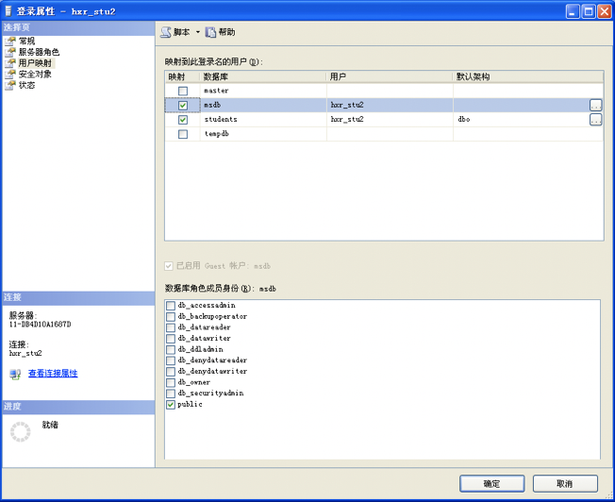The width and height of the screenshot is (615, 502).
Task: Select the msdb database name cell
Action: click(x=263, y=105)
